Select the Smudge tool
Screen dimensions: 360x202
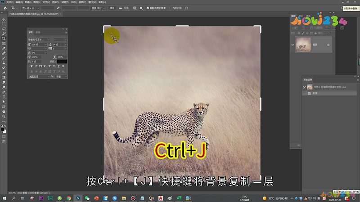4,83
